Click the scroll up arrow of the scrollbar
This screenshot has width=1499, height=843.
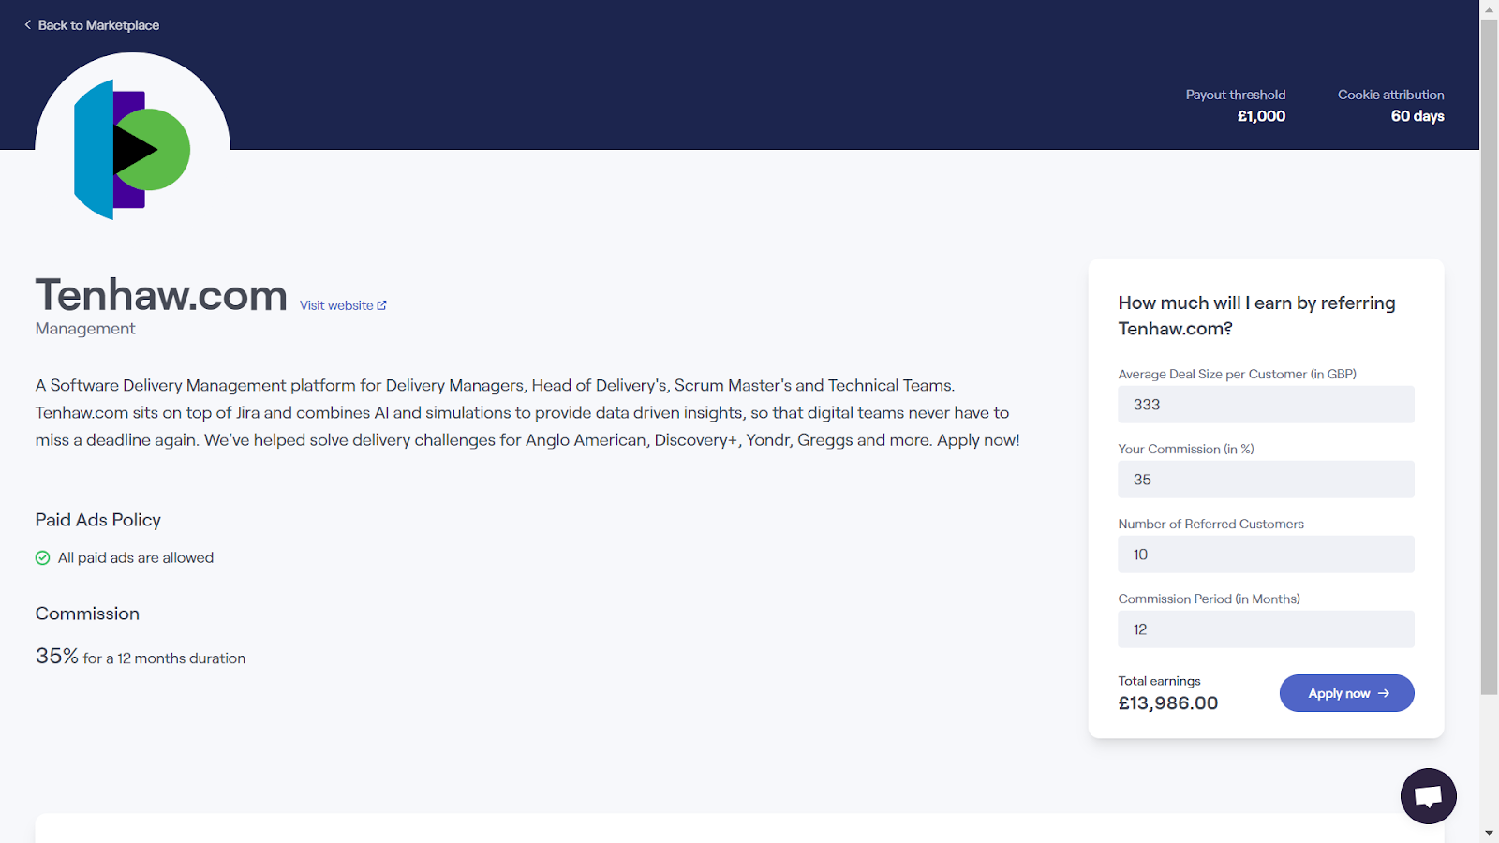point(1489,8)
